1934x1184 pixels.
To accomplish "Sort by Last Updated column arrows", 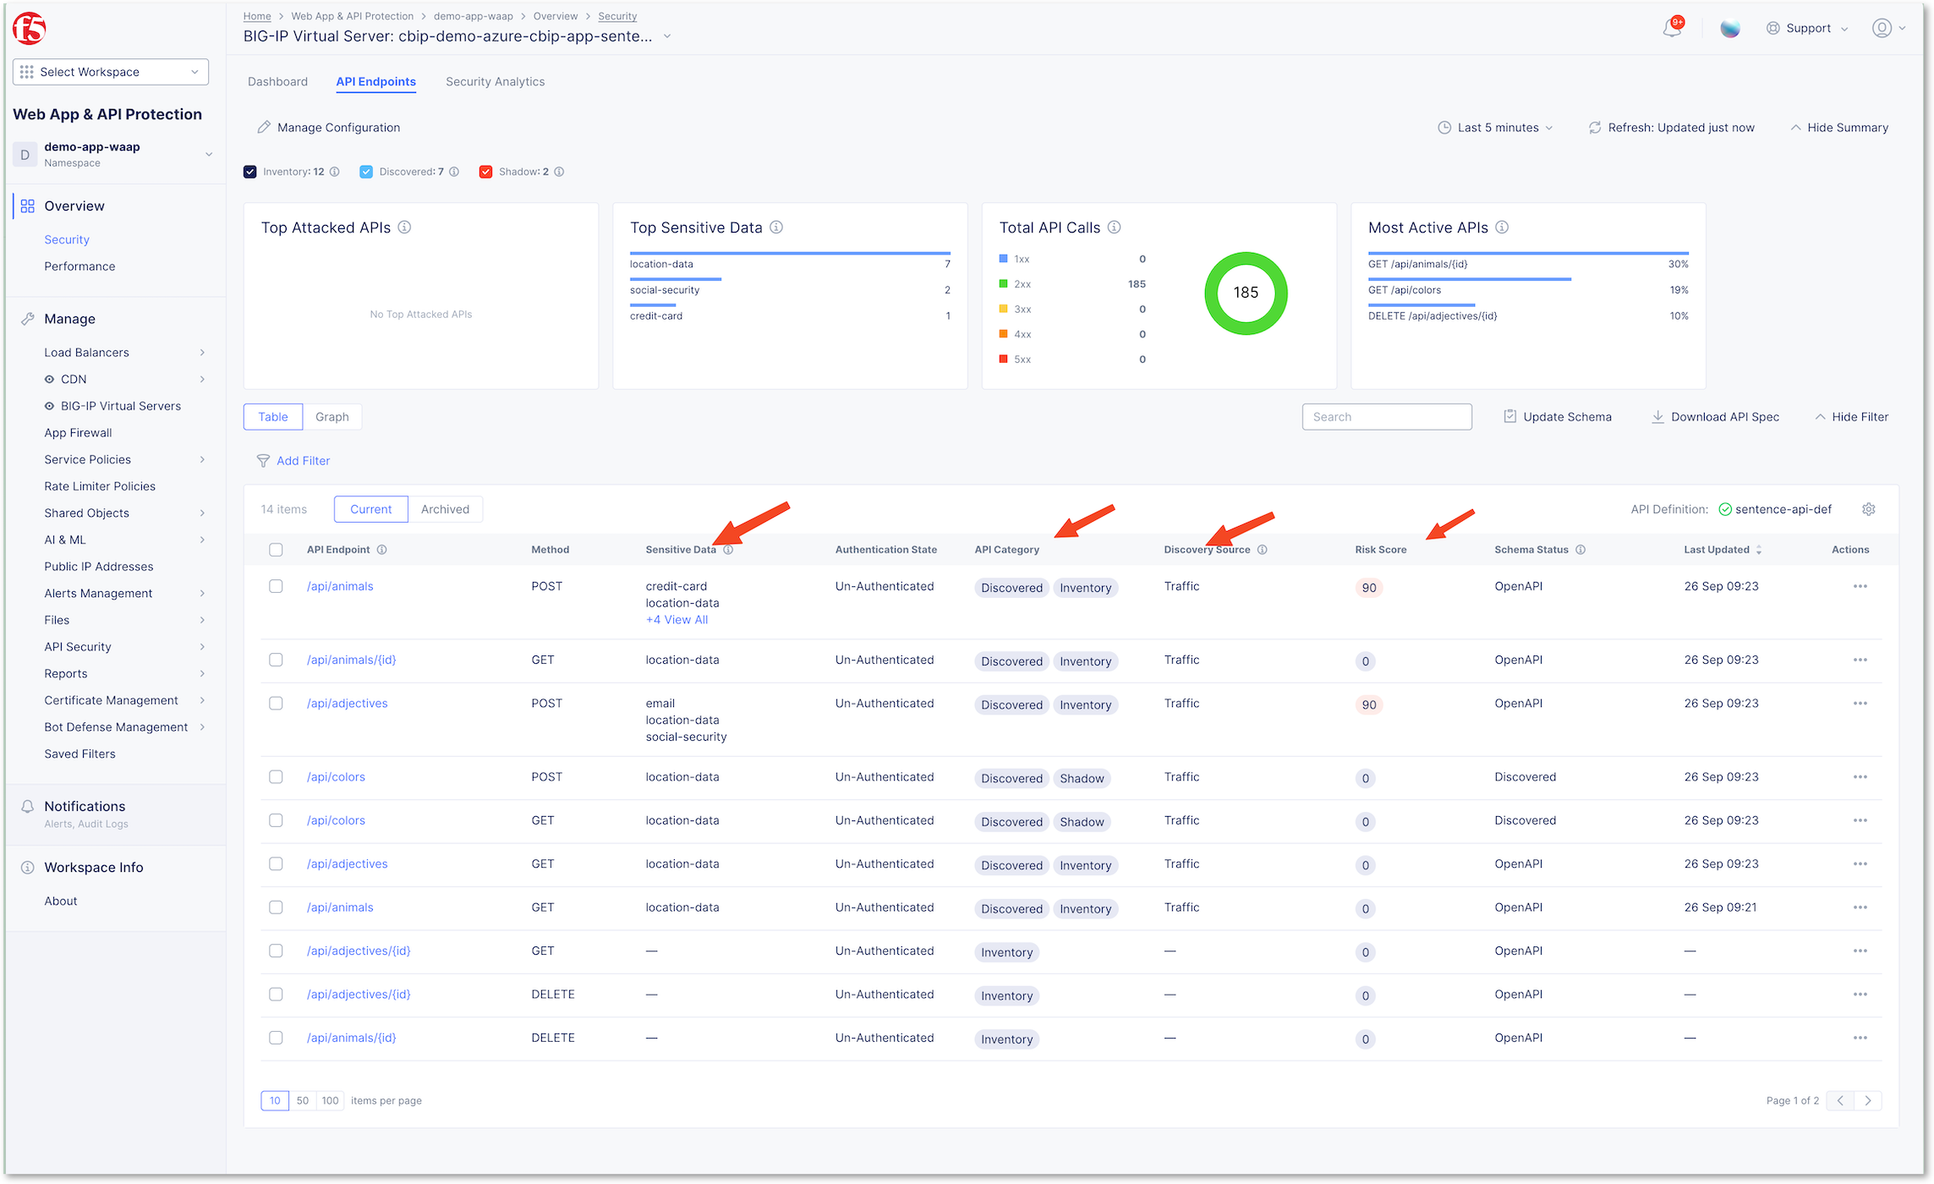I will (x=1759, y=550).
